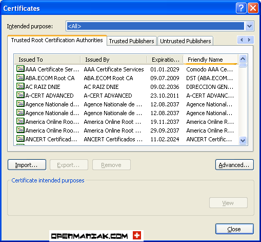
Task: Click the expiration date 11.02.2024
Action: (x=165, y=139)
